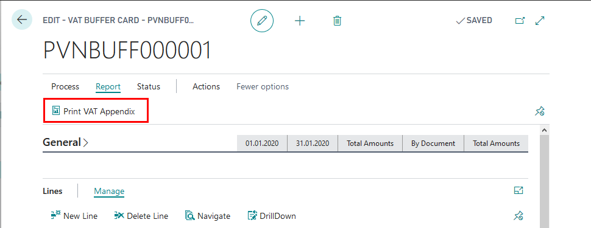Create new record with the plus icon
The width and height of the screenshot is (591, 228).
coord(300,21)
